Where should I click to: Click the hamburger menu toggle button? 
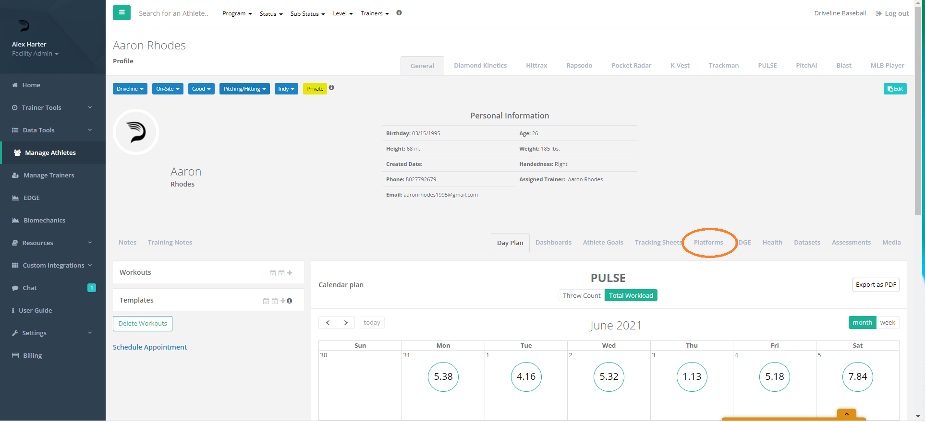[x=122, y=13]
